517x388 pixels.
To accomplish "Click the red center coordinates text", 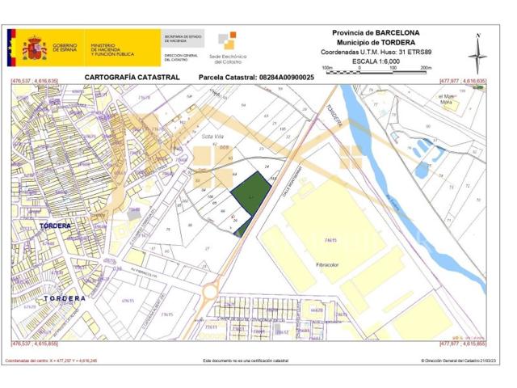I will [52, 361].
